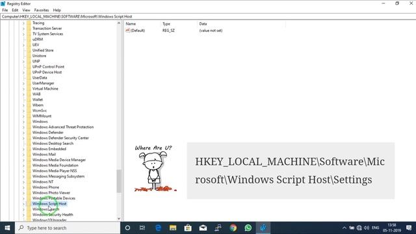416x234 pixels.
Task: Click the (Default) string value icon
Action: click(127, 31)
